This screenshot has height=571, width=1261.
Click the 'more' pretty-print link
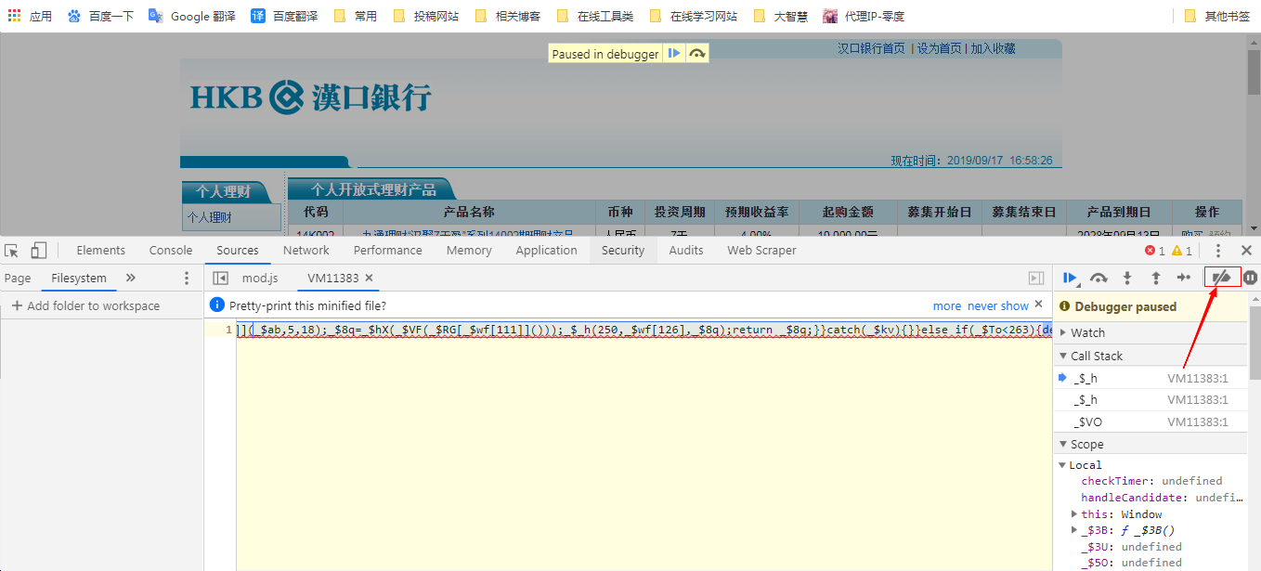tap(947, 305)
